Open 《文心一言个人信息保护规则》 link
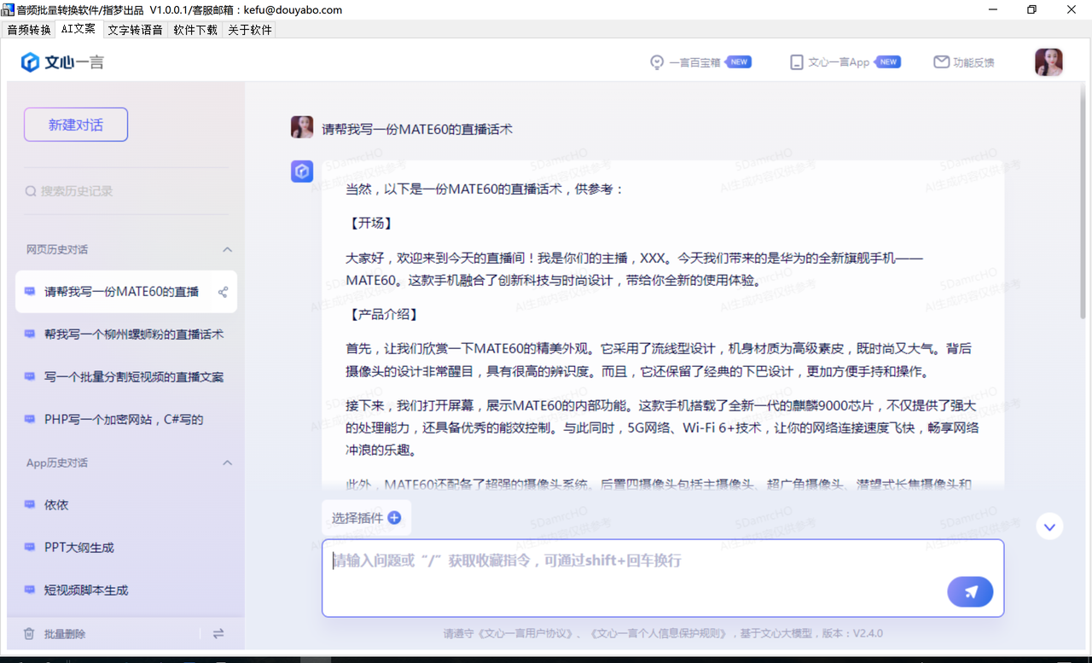Image resolution: width=1092 pixels, height=663 pixels. (x=659, y=634)
